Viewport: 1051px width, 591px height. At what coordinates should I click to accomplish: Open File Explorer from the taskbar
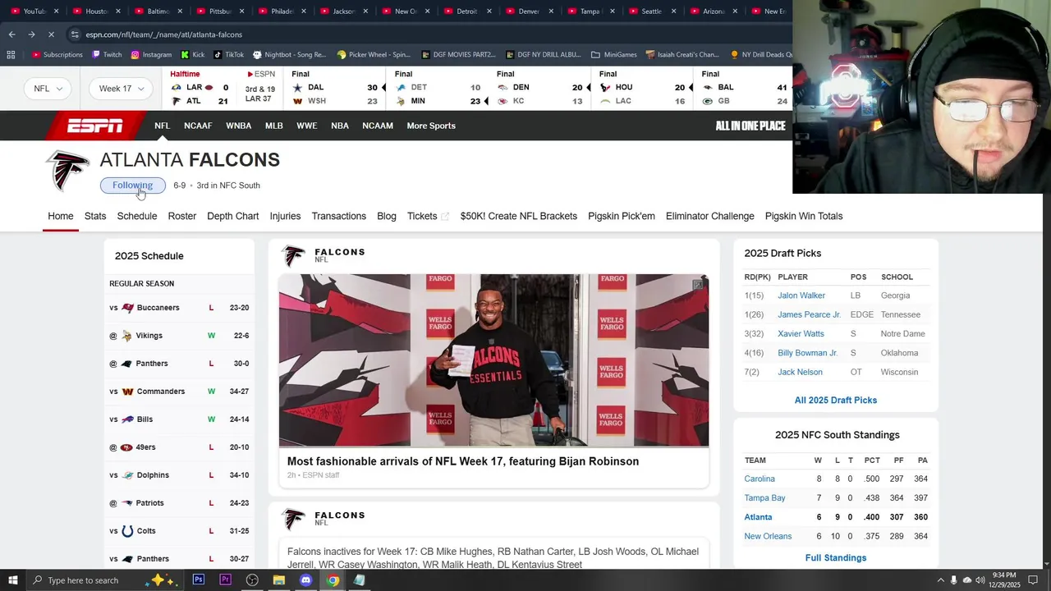tap(279, 580)
